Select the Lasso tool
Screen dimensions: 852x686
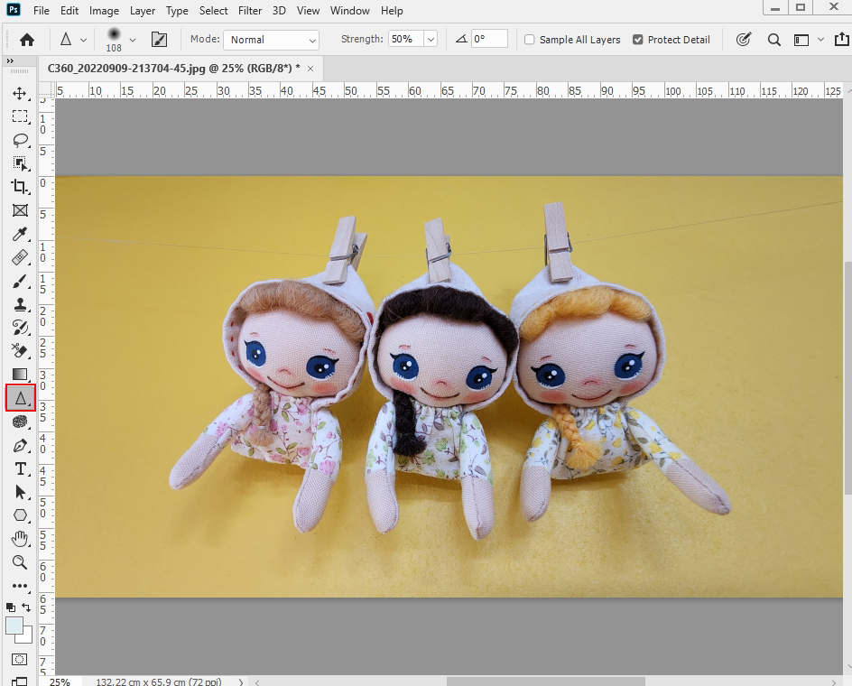(20, 140)
